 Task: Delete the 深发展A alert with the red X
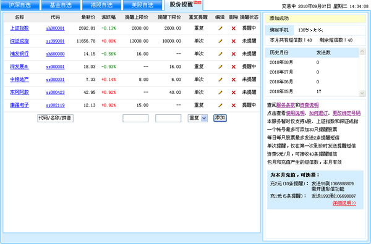click(234, 67)
